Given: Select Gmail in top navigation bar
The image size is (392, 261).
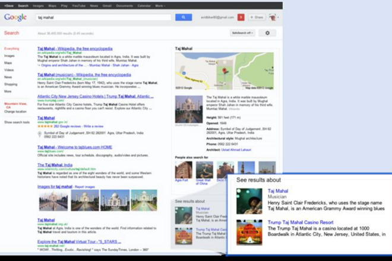Looking at the screenshot, I should [107, 6].
